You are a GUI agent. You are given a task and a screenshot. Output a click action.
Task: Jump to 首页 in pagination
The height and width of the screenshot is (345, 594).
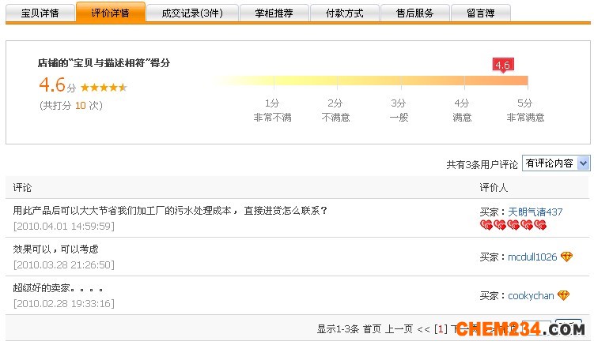click(372, 329)
